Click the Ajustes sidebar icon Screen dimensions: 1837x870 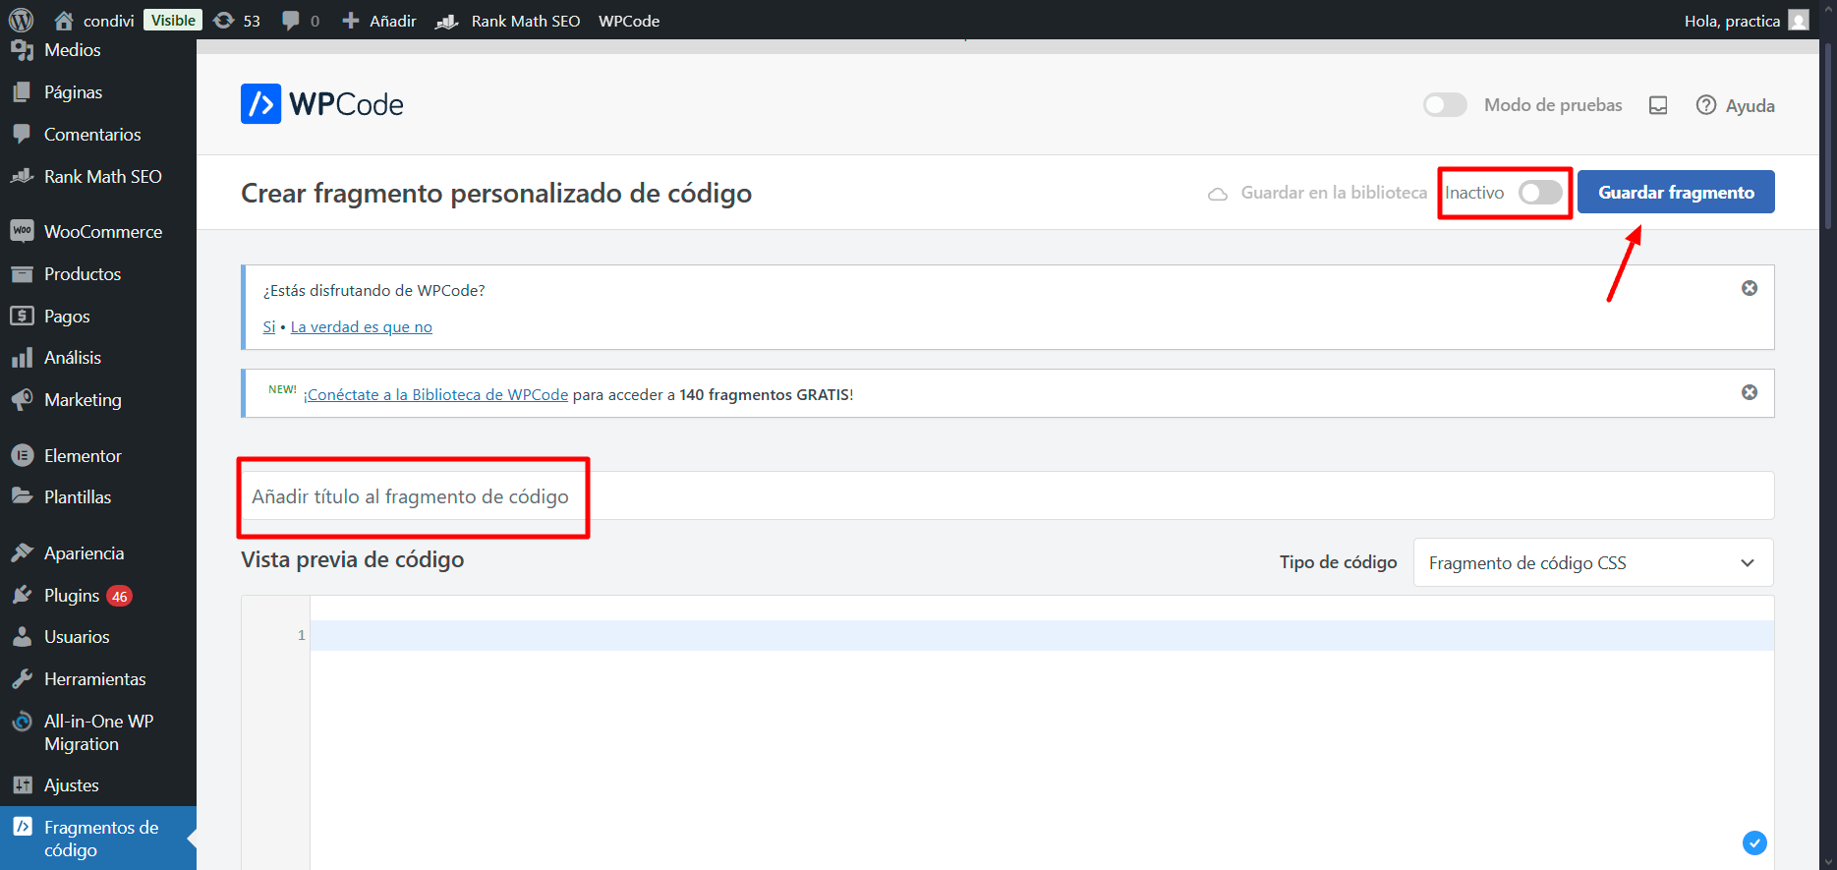(x=22, y=784)
